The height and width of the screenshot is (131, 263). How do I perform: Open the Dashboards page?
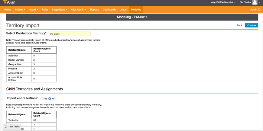pyautogui.click(x=109, y=10)
